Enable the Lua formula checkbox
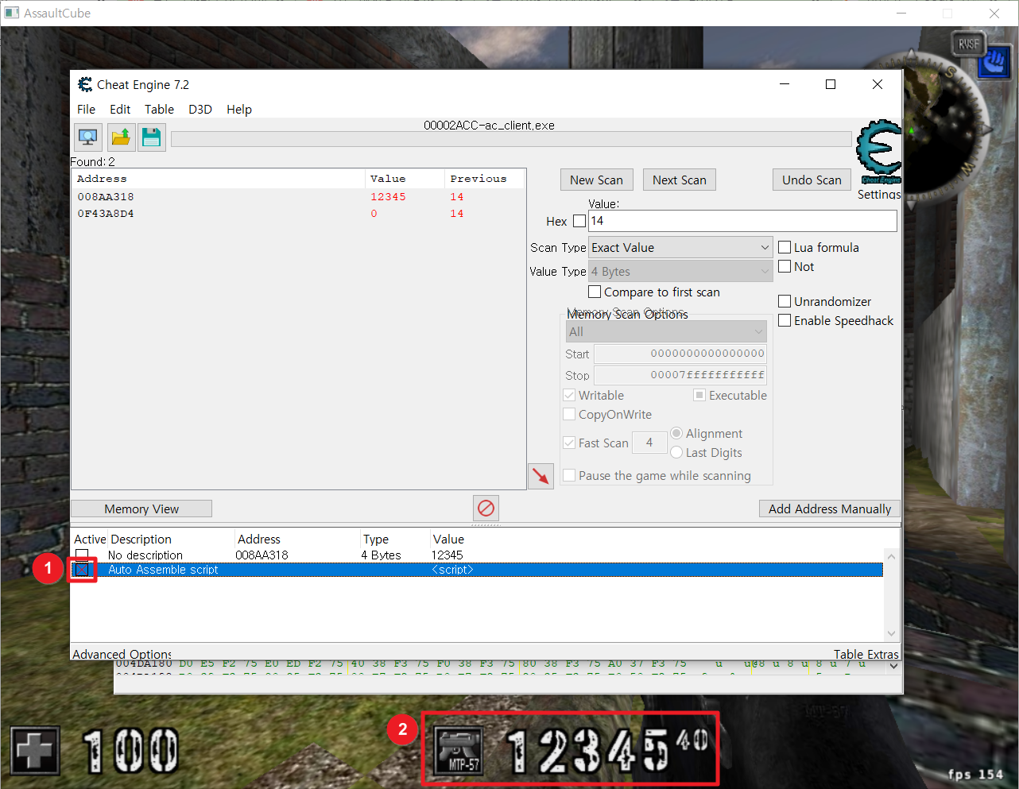The width and height of the screenshot is (1019, 789). (785, 247)
